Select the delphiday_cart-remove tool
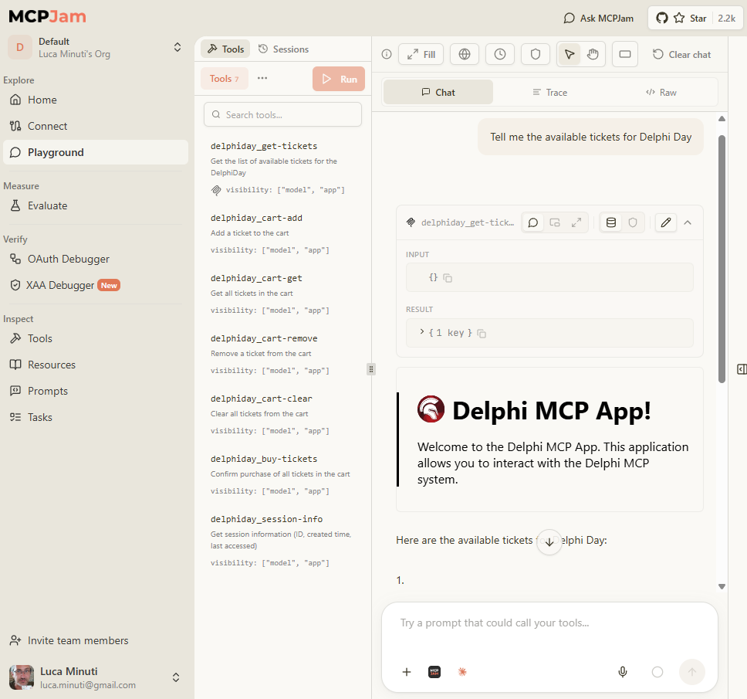Viewport: 747px width, 699px height. click(283, 354)
